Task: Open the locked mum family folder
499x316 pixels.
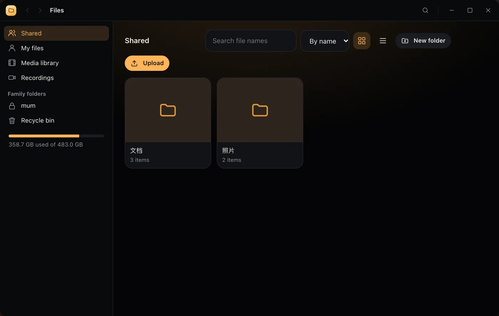Action: pos(56,106)
